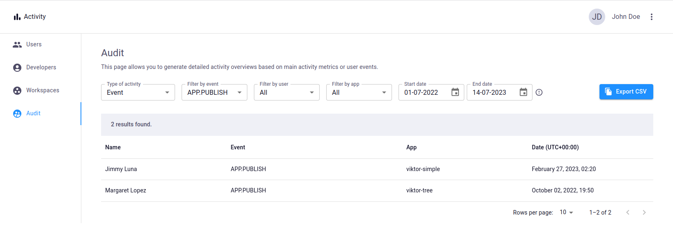Open the Start date calendar picker icon
This screenshot has height=240, width=673.
pyautogui.click(x=455, y=92)
